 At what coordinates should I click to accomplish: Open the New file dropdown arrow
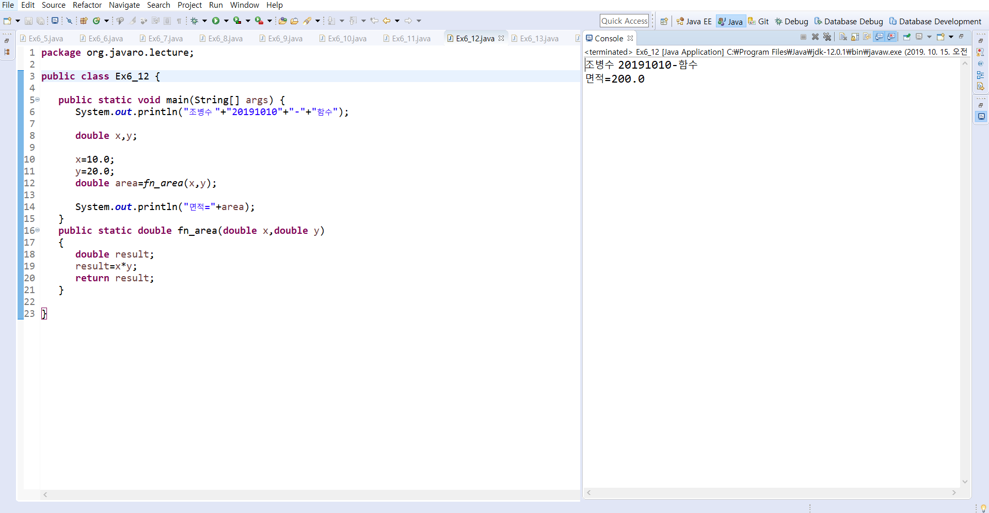click(x=18, y=21)
